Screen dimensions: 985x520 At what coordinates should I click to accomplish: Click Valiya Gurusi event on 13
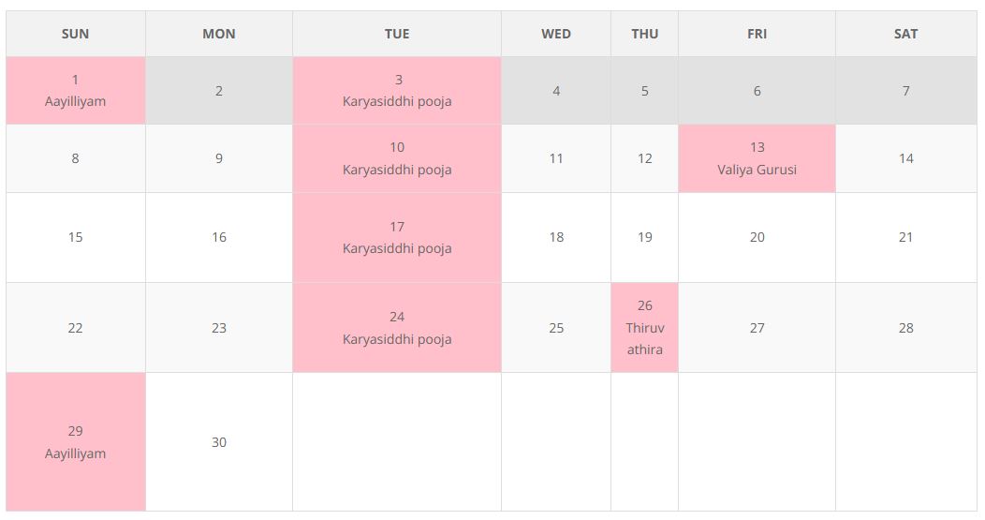(757, 170)
